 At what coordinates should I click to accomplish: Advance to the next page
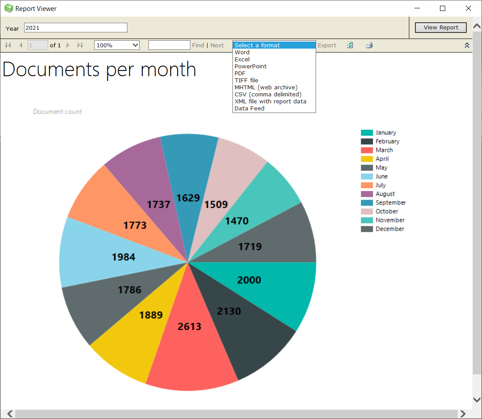[x=68, y=45]
